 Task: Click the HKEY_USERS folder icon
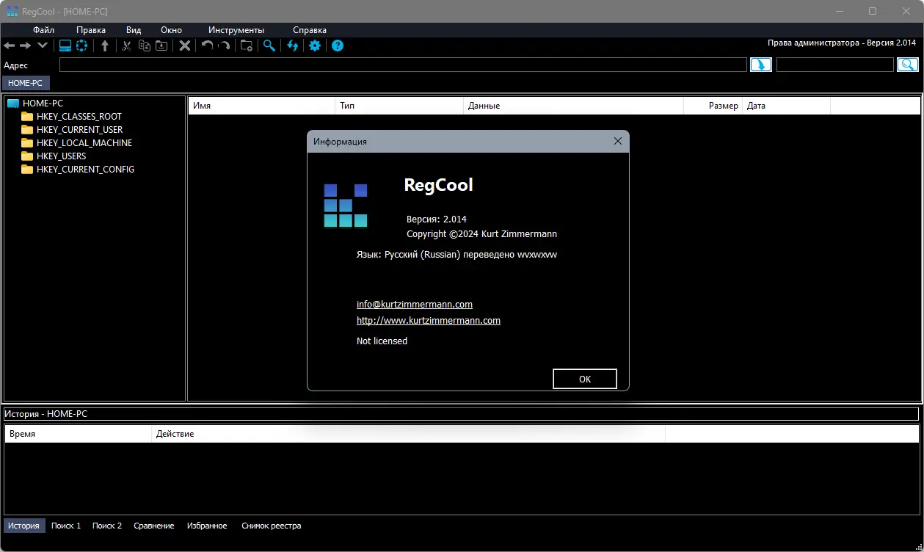point(27,156)
